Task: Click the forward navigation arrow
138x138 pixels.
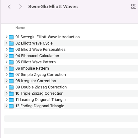Action: (x=21, y=7)
